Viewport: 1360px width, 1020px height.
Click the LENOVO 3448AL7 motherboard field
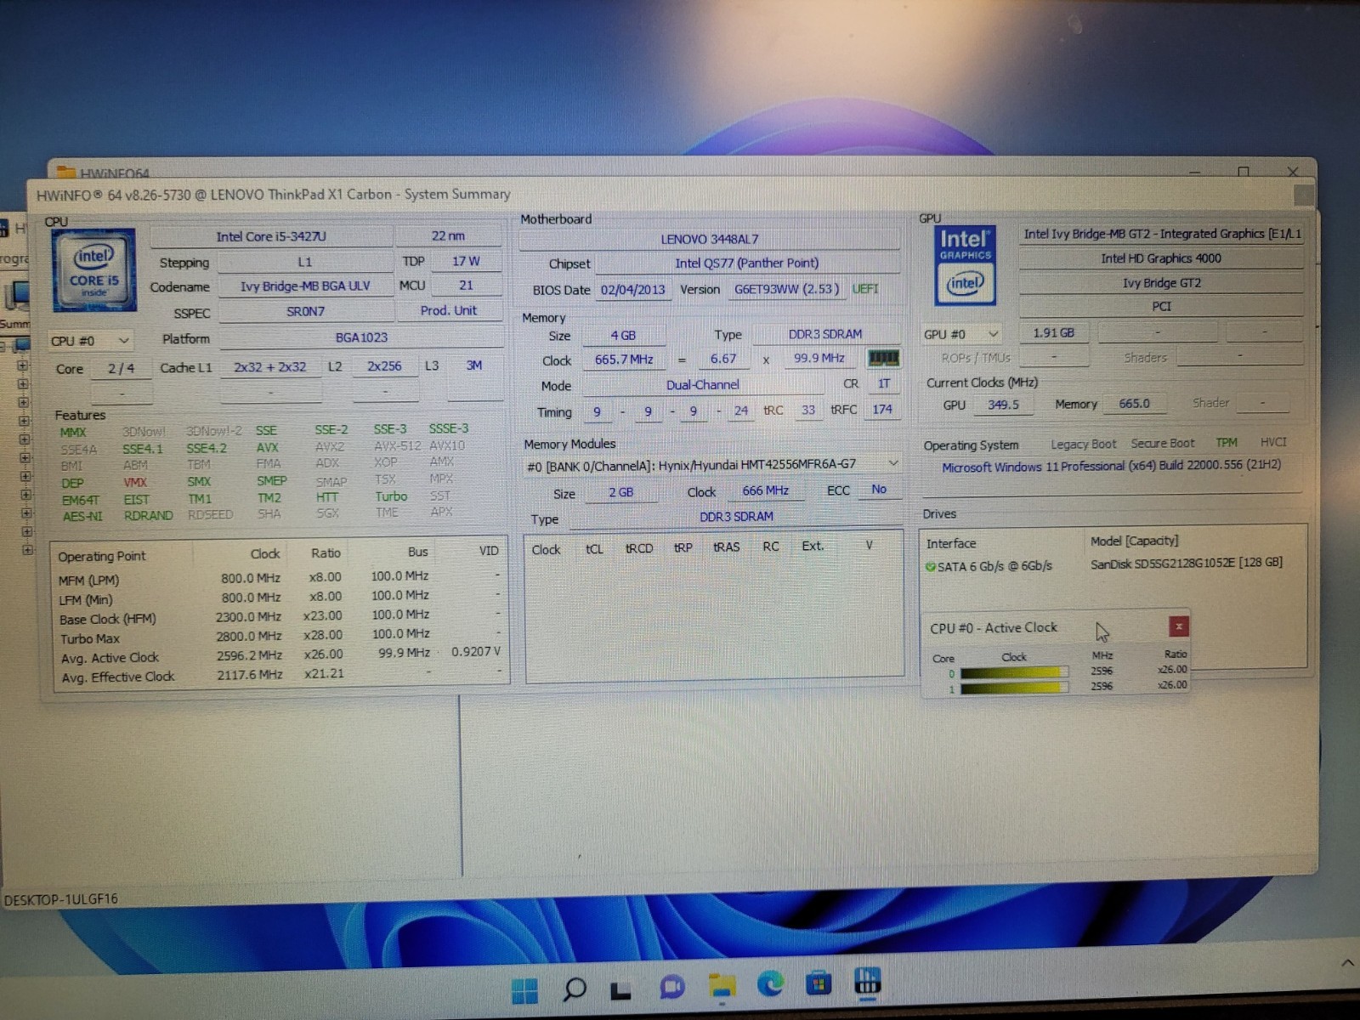coord(710,239)
